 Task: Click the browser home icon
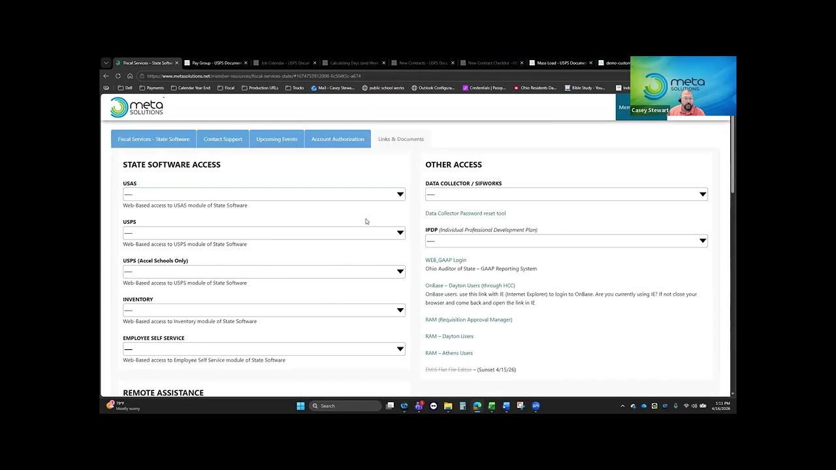129,76
